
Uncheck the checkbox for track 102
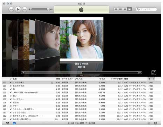11,82
